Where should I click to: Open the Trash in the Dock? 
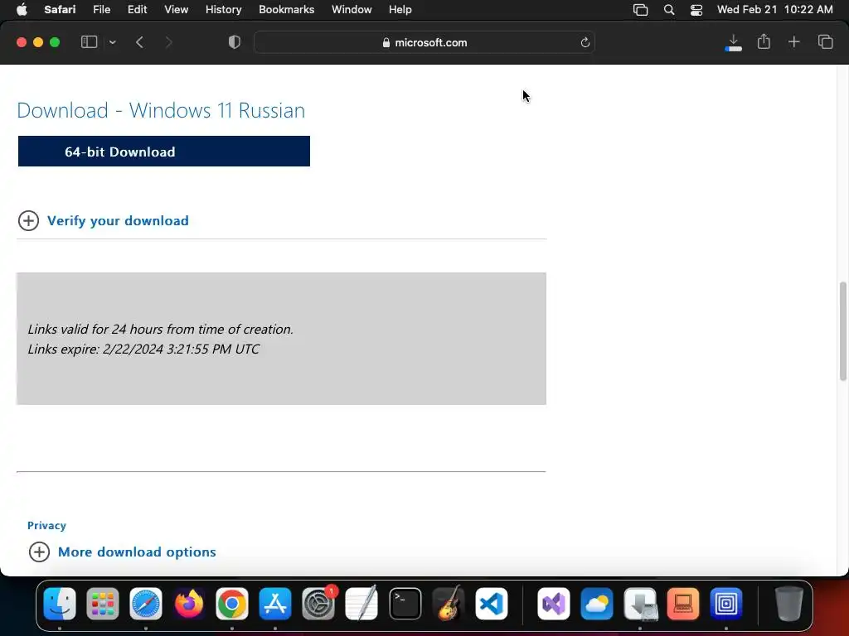(788, 604)
